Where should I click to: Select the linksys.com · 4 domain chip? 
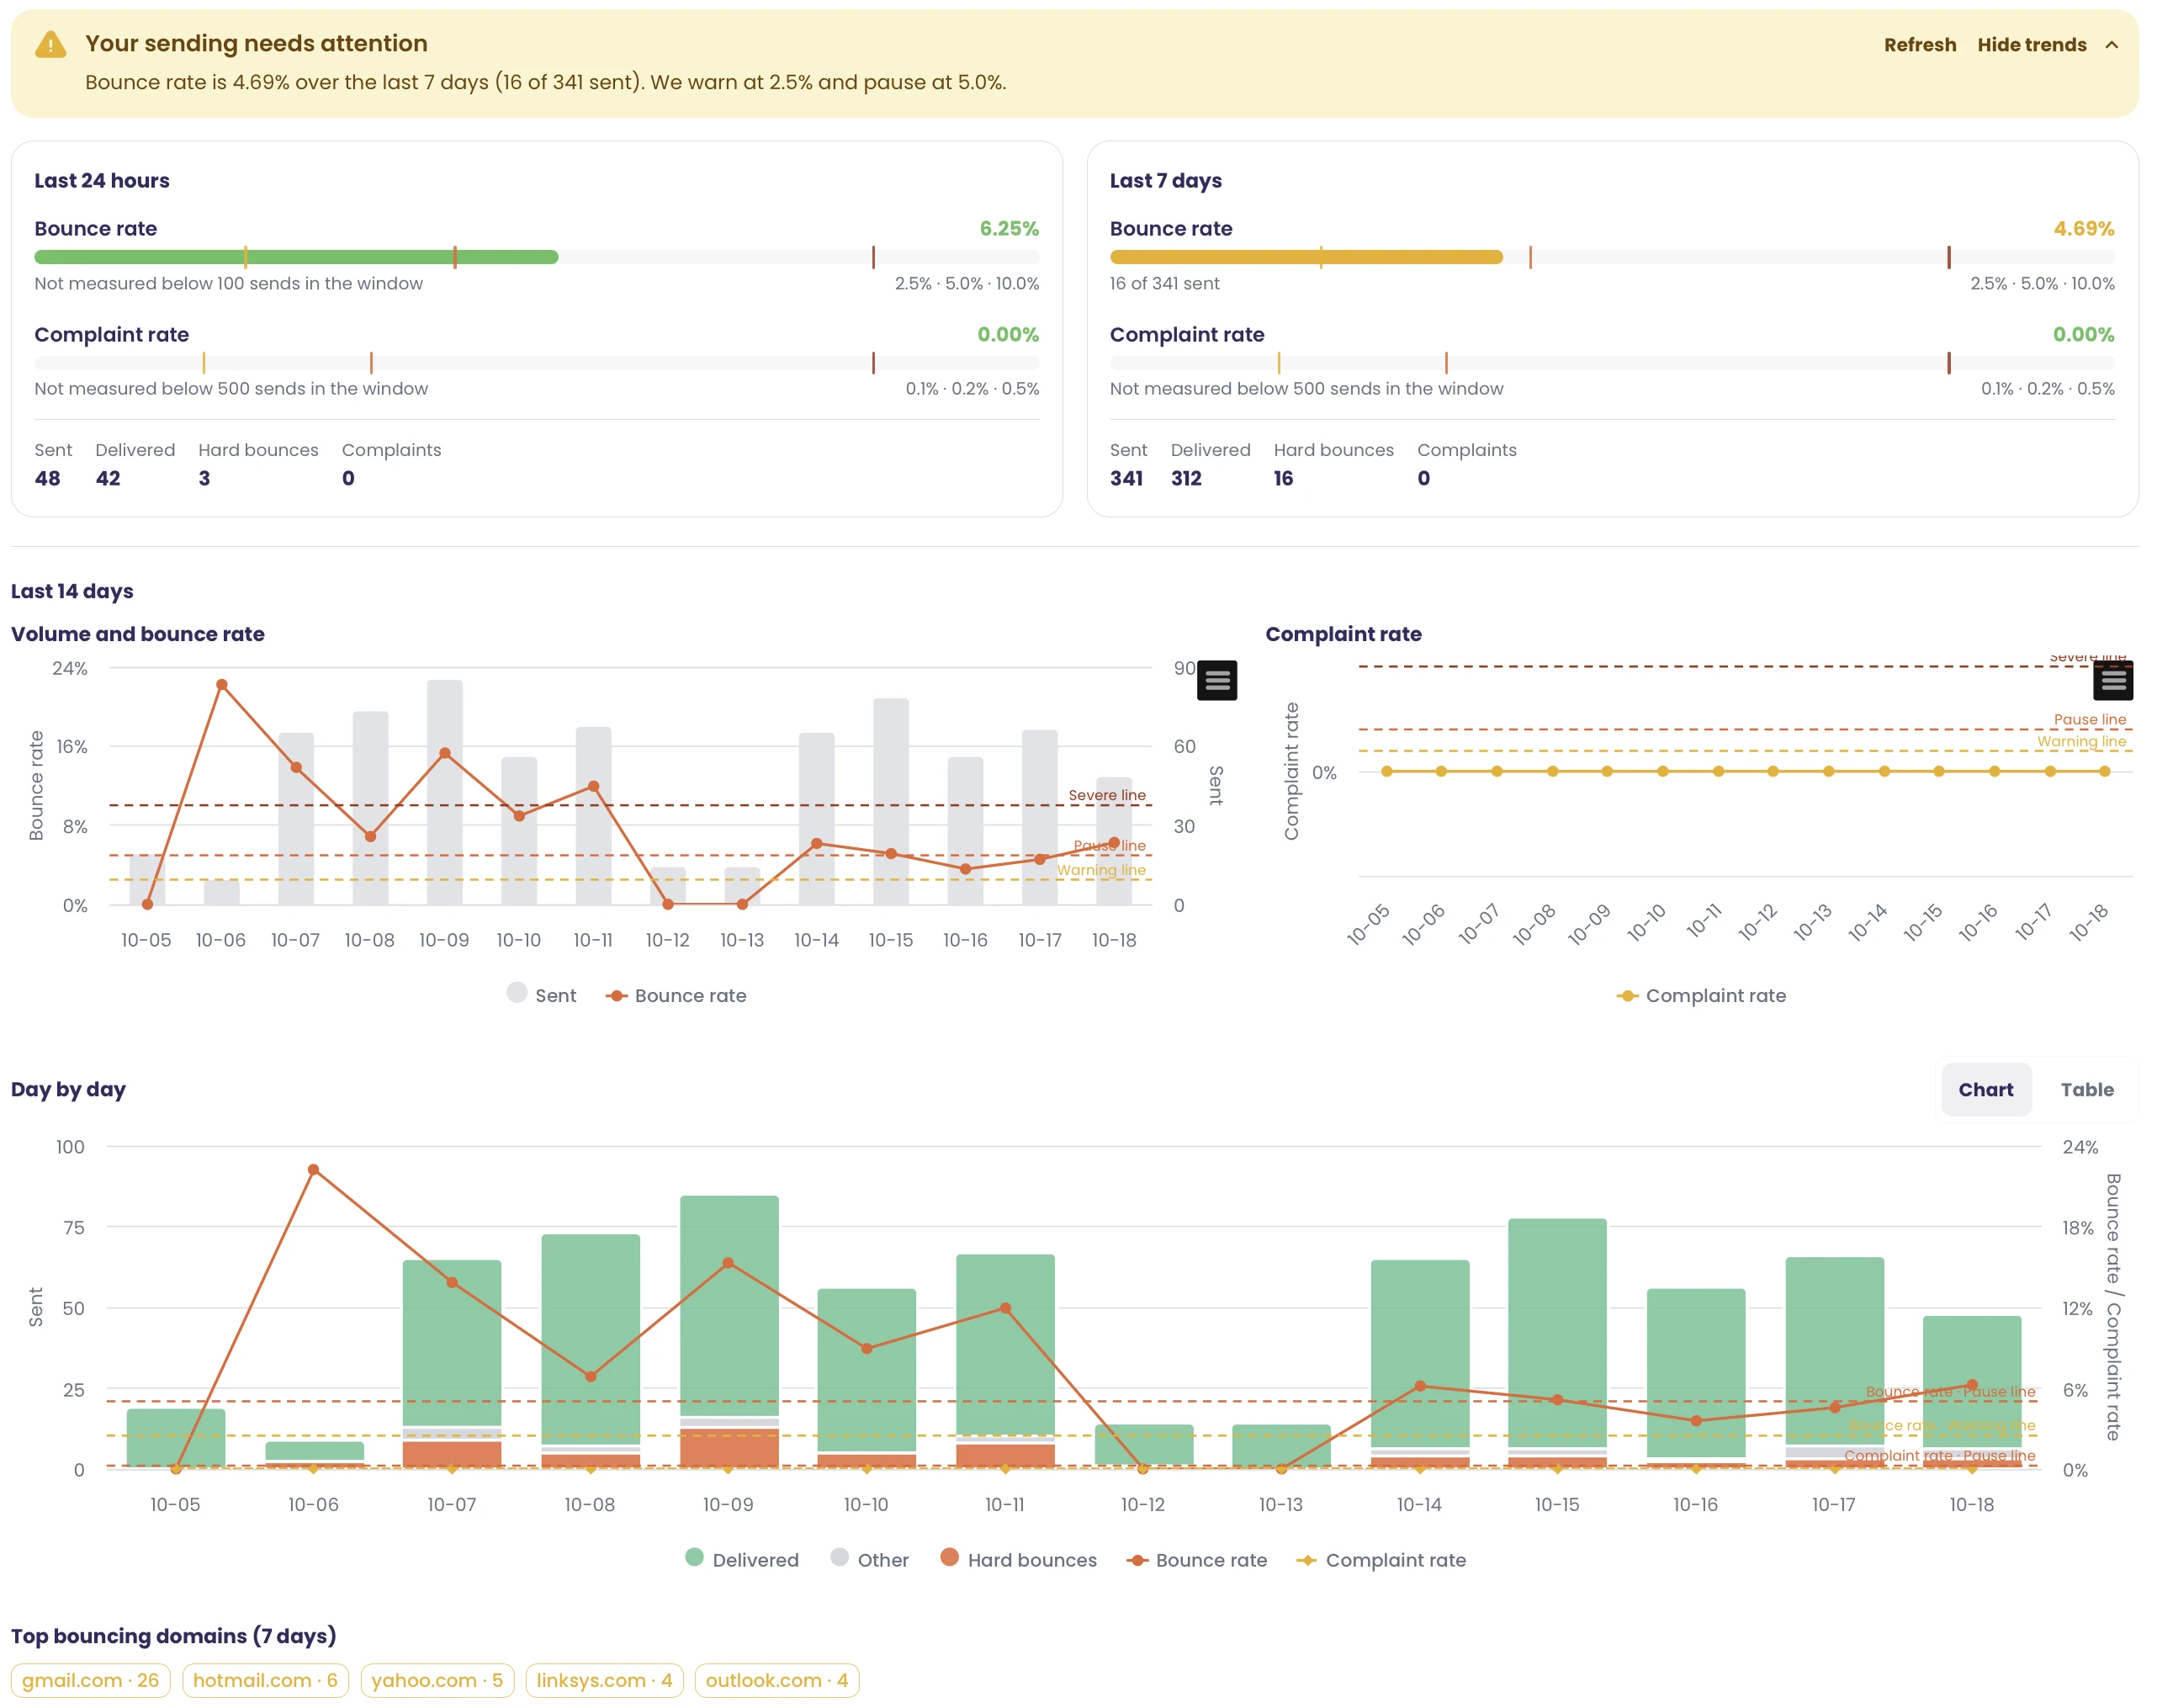(604, 1680)
